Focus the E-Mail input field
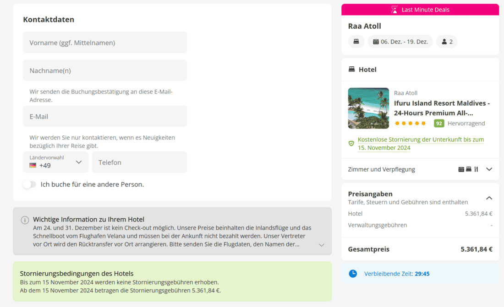This screenshot has width=504, height=307. click(x=105, y=116)
